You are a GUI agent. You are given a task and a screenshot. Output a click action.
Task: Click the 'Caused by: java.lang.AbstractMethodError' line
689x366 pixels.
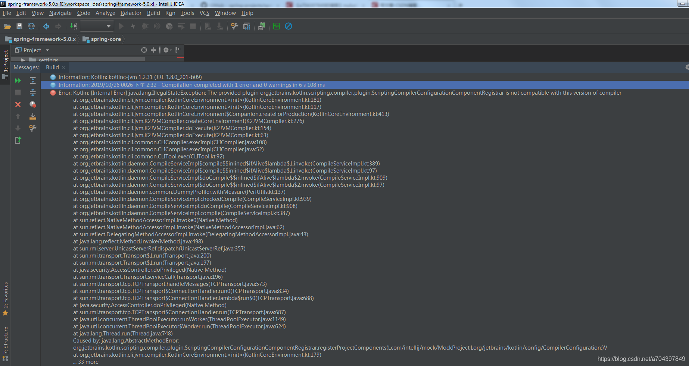pyautogui.click(x=126, y=341)
